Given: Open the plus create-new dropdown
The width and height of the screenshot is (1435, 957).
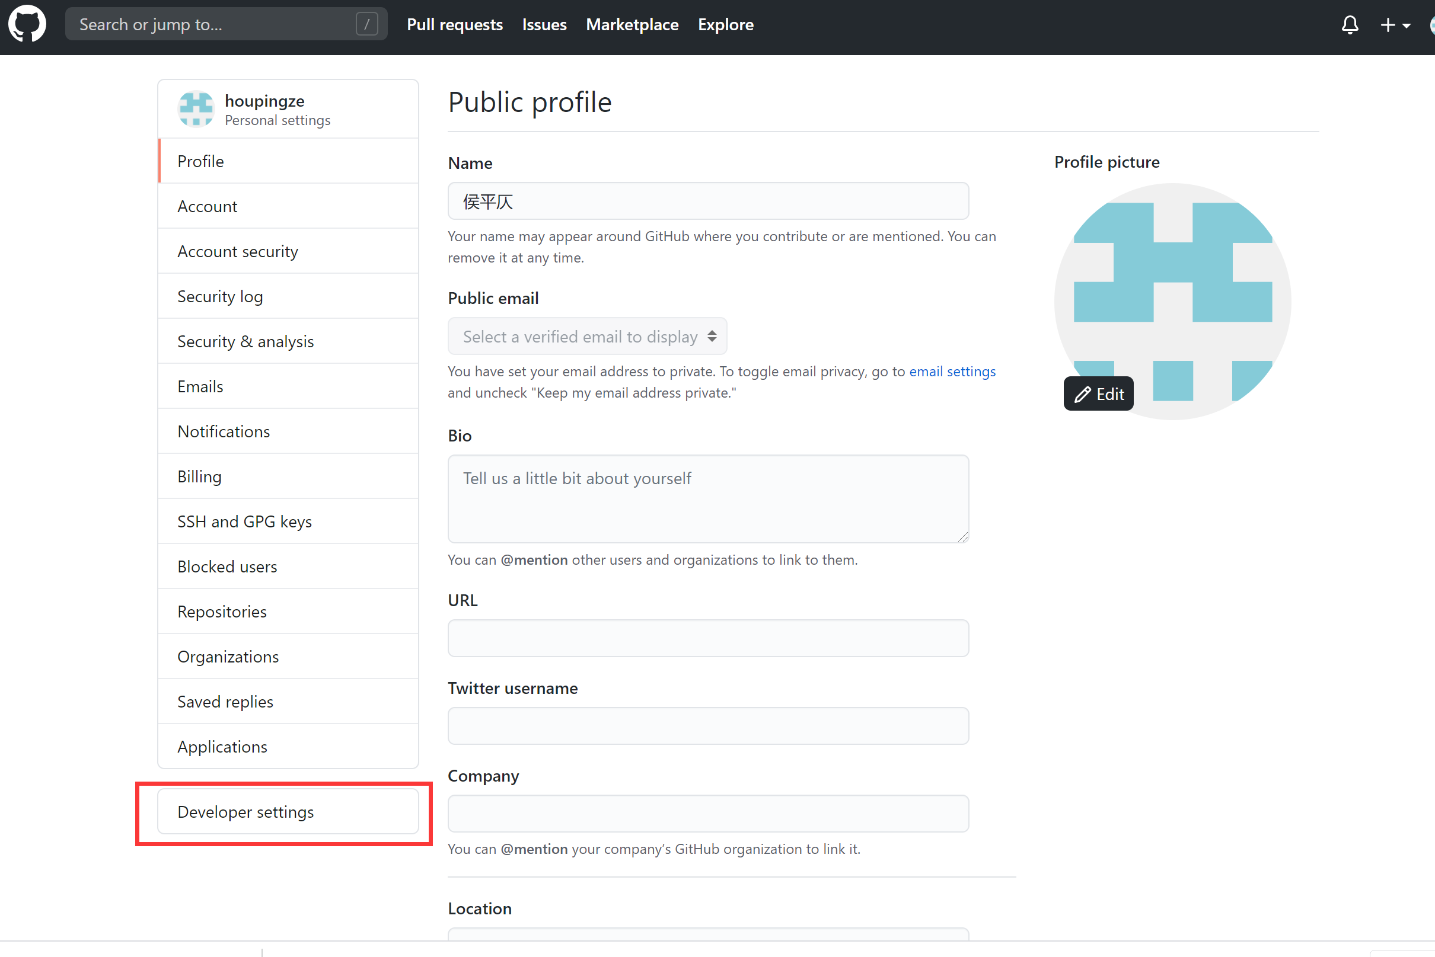Looking at the screenshot, I should click(1395, 25).
